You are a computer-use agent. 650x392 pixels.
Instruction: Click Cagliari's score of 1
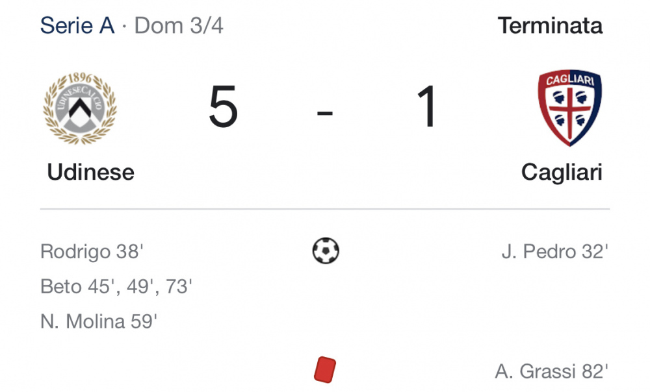(x=426, y=106)
